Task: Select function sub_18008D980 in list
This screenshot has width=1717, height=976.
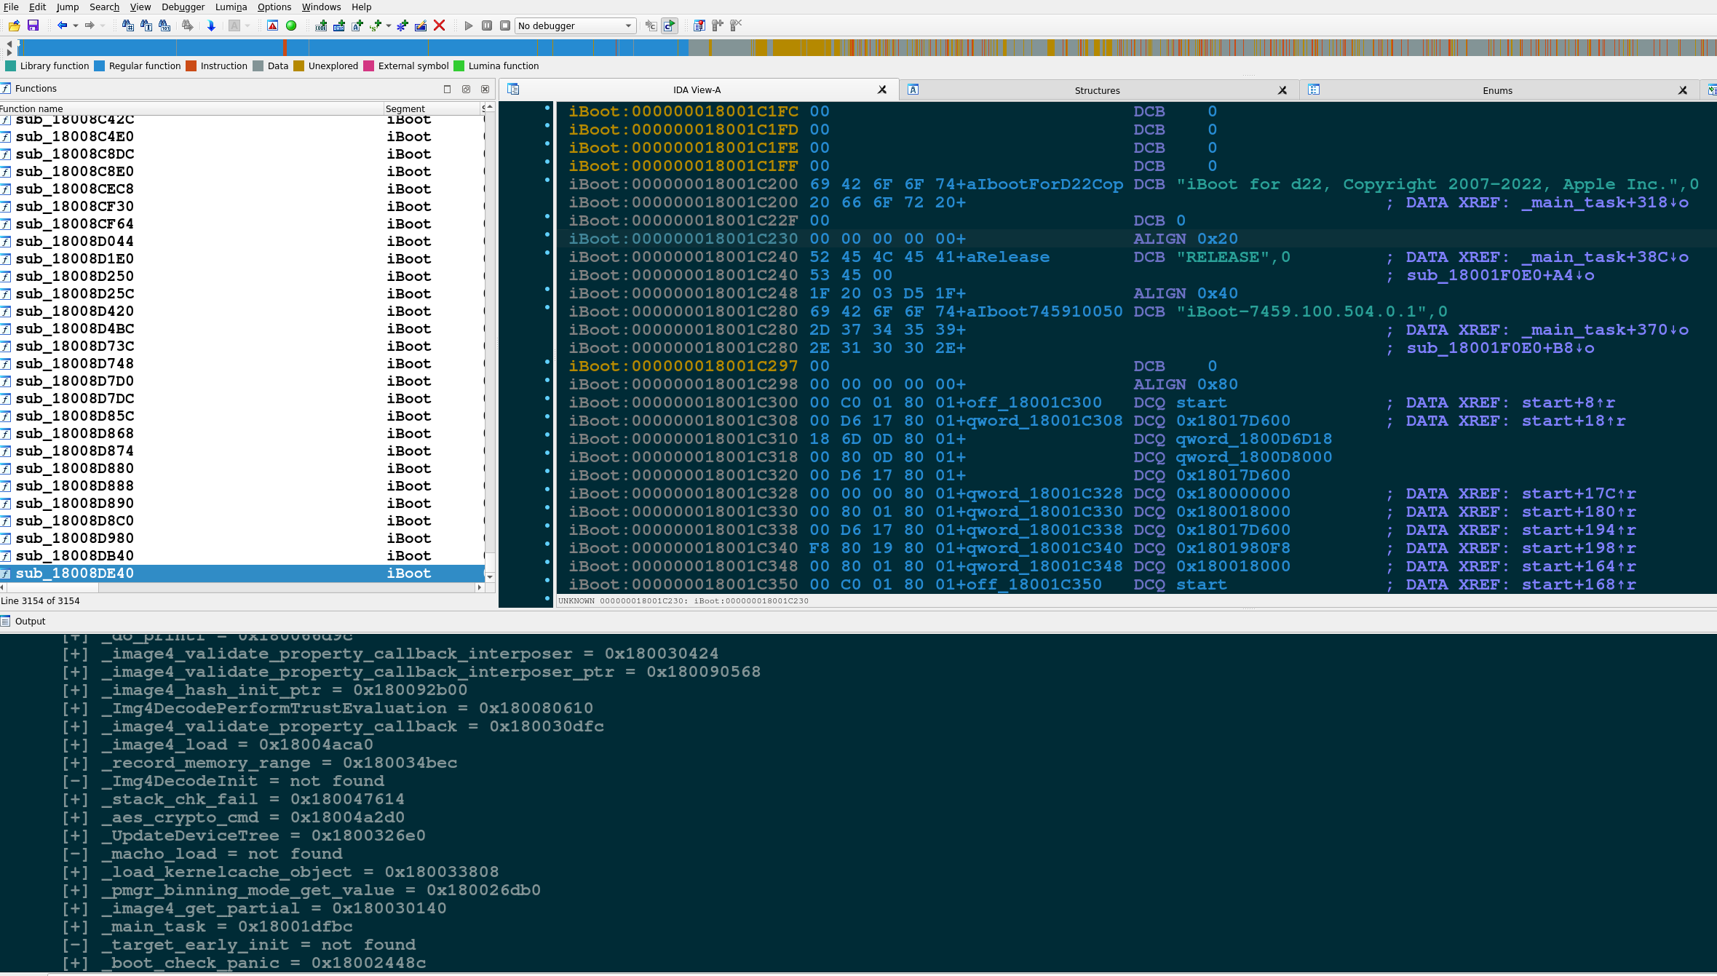Action: pos(74,538)
